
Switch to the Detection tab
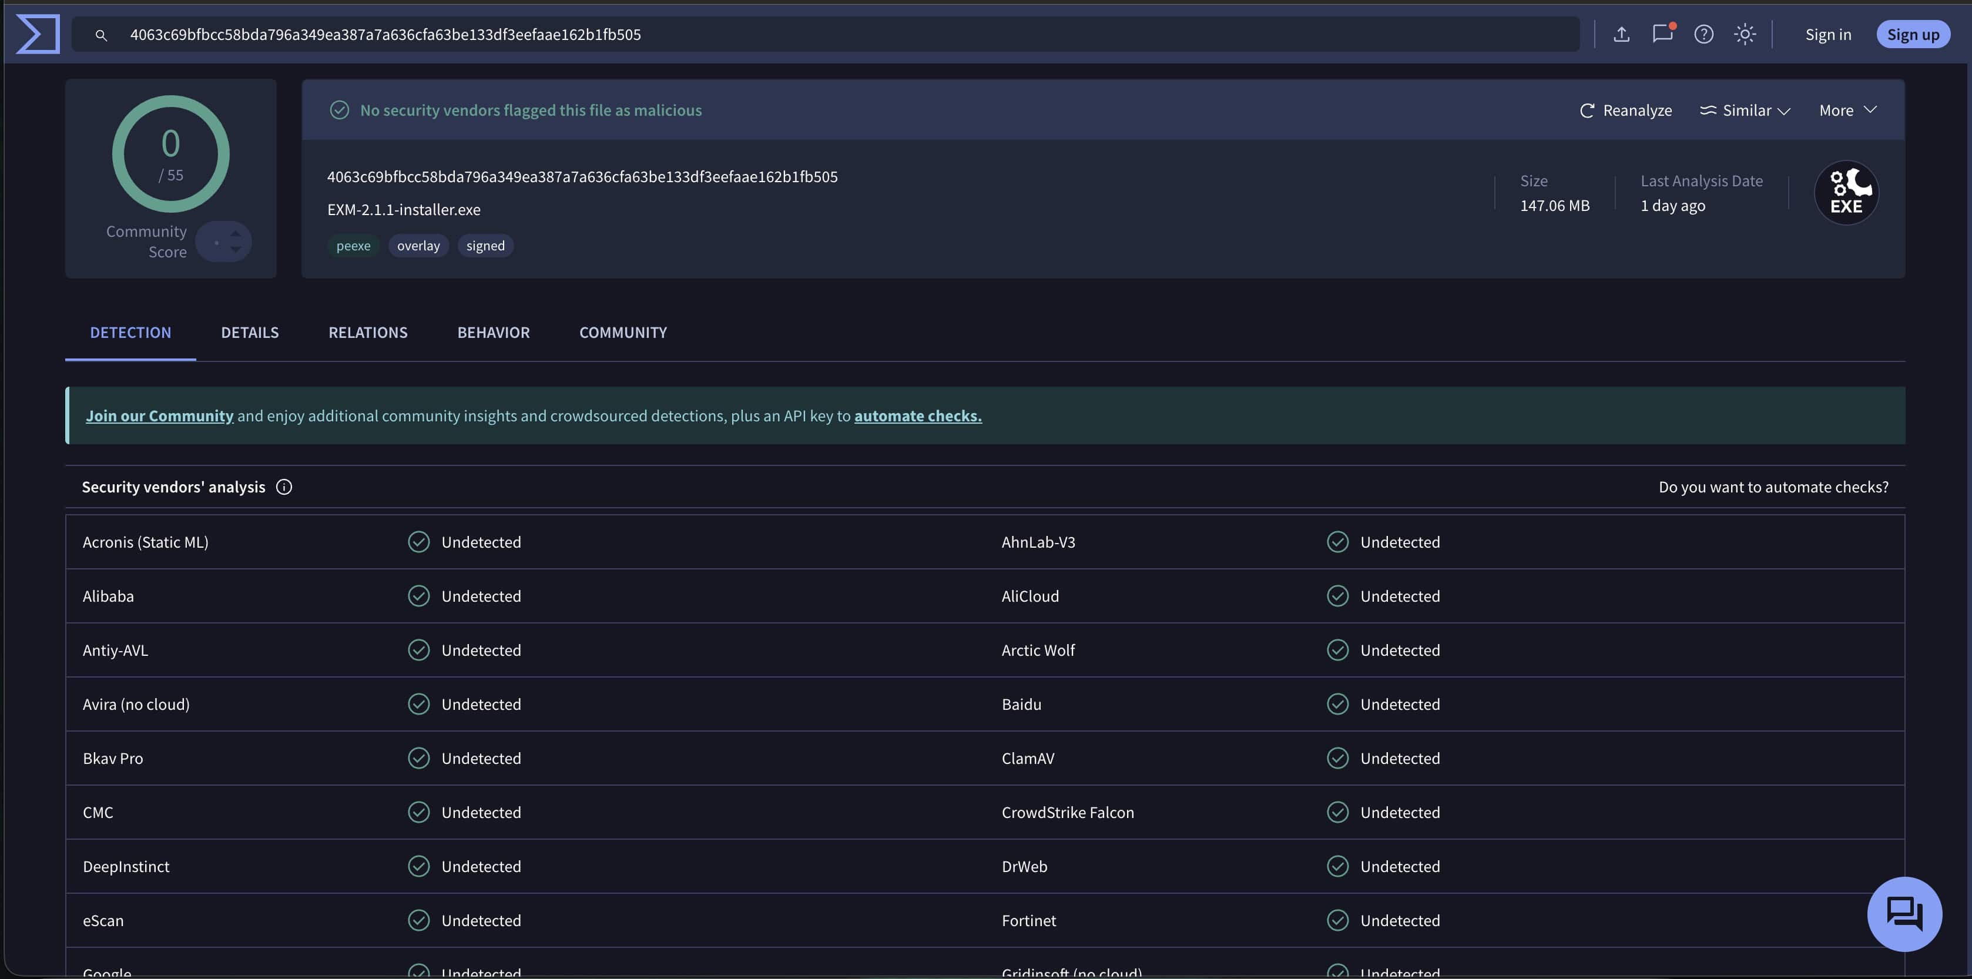coord(131,332)
